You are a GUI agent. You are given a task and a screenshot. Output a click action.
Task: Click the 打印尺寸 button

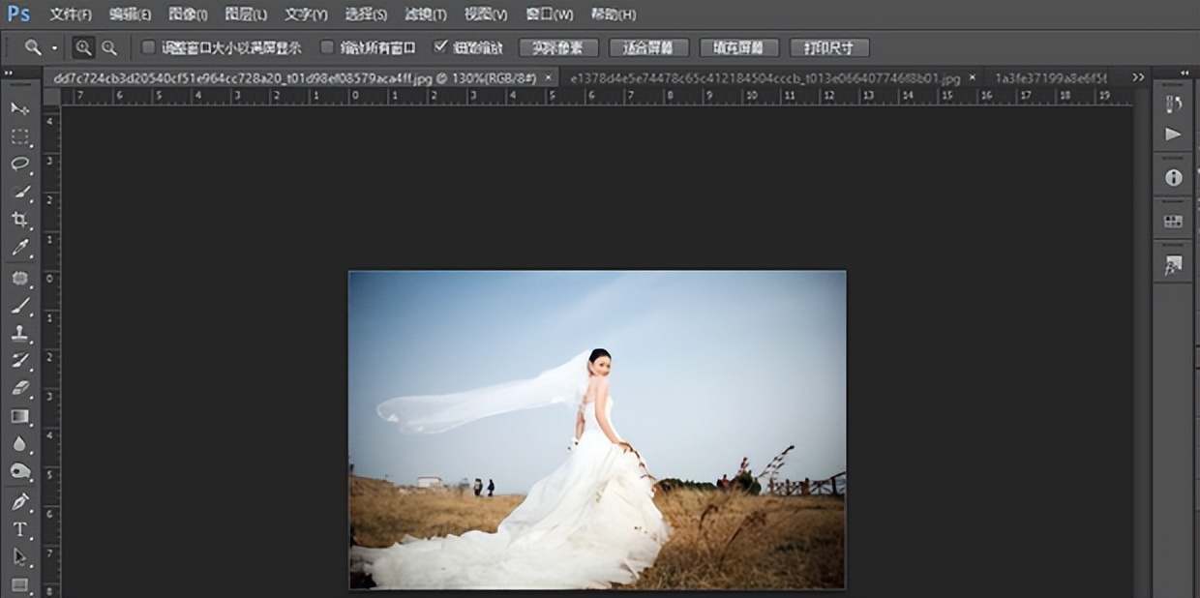pos(828,47)
